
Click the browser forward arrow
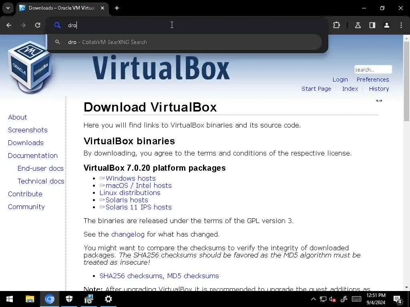23,25
